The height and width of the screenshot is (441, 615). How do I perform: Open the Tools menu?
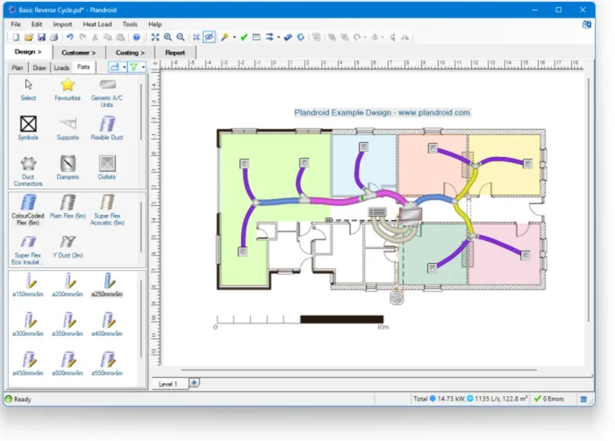tap(130, 24)
